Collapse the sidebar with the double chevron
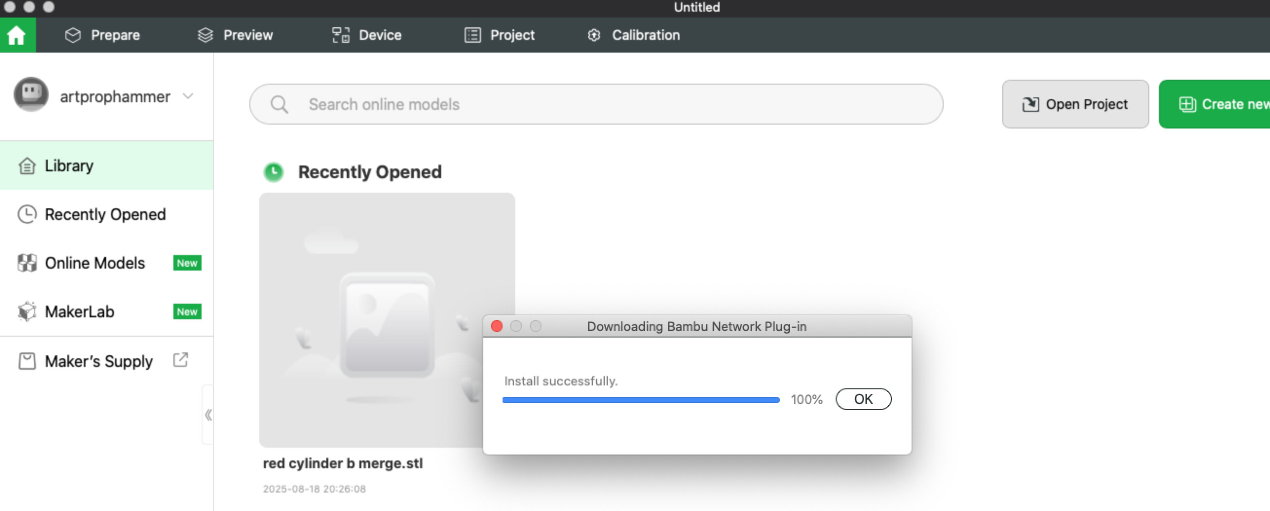The width and height of the screenshot is (1270, 511). click(x=208, y=415)
